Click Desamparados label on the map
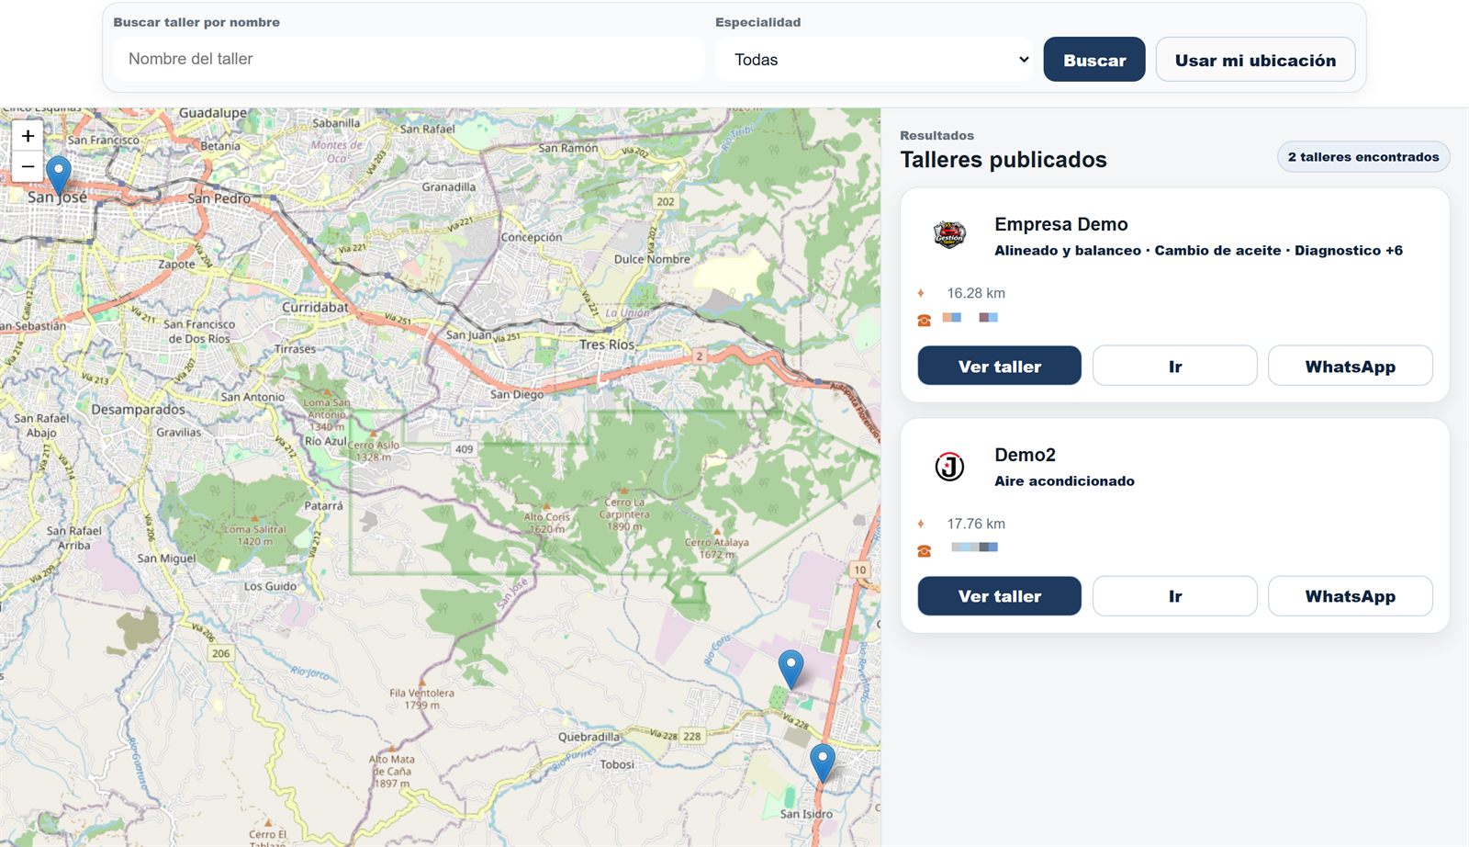This screenshot has height=847, width=1469. coord(138,409)
